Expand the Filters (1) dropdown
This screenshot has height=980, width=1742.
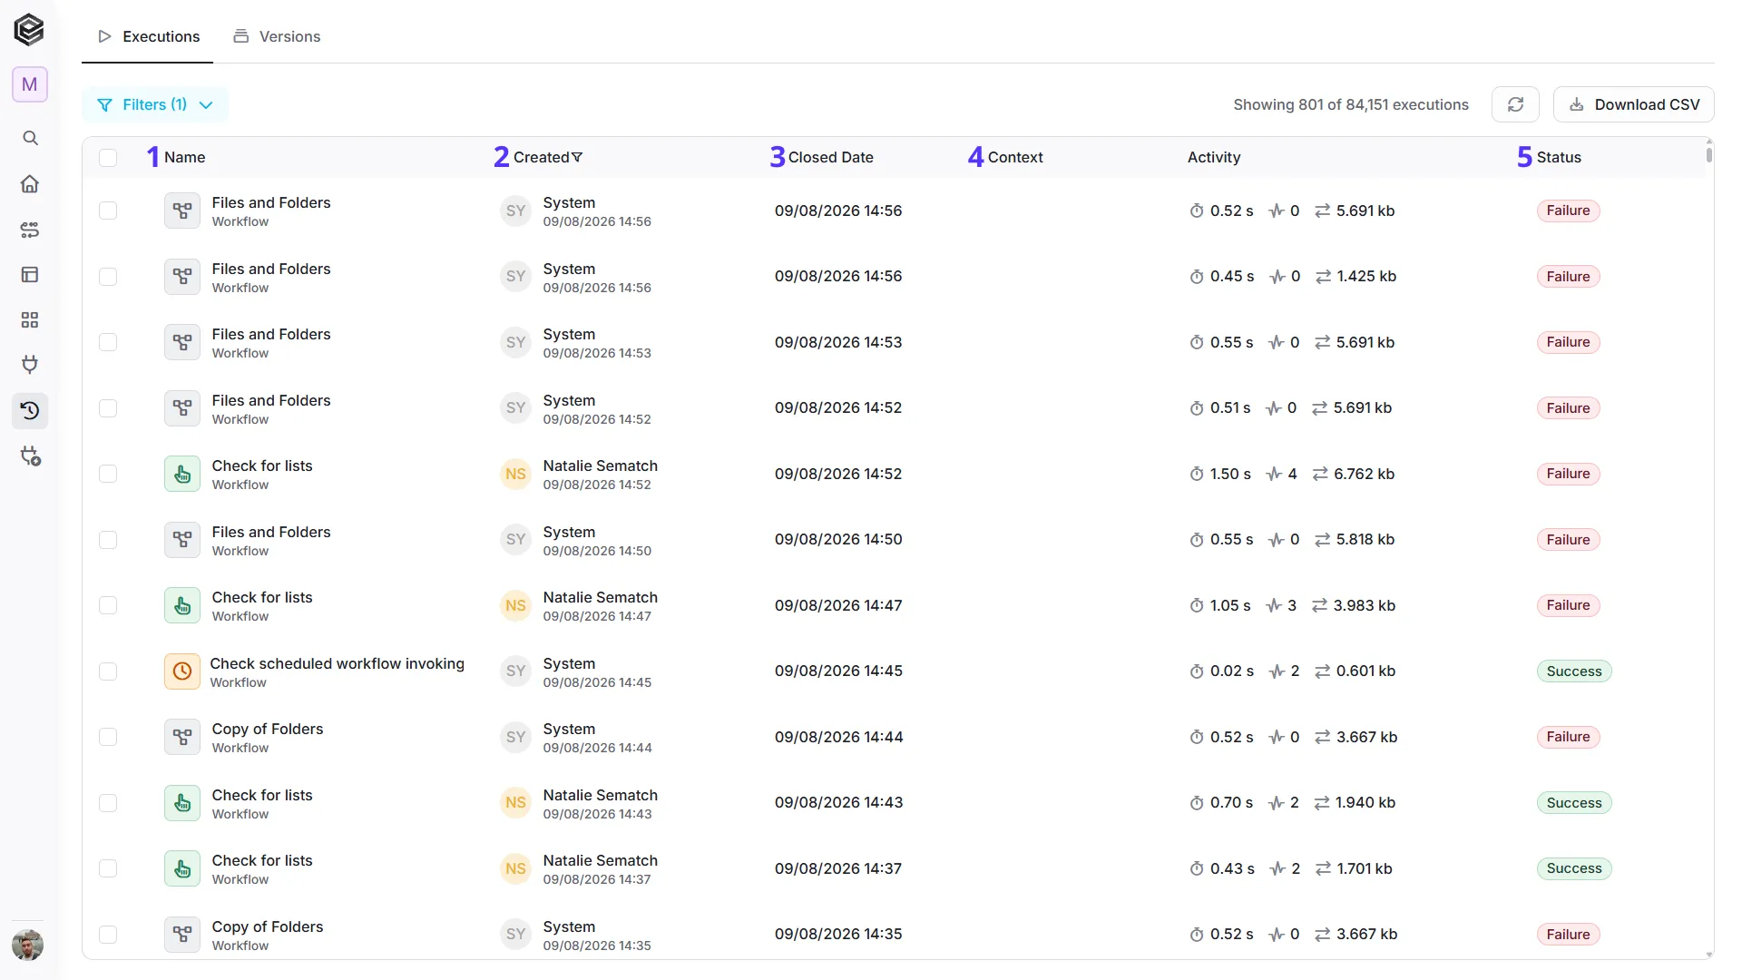tap(155, 104)
